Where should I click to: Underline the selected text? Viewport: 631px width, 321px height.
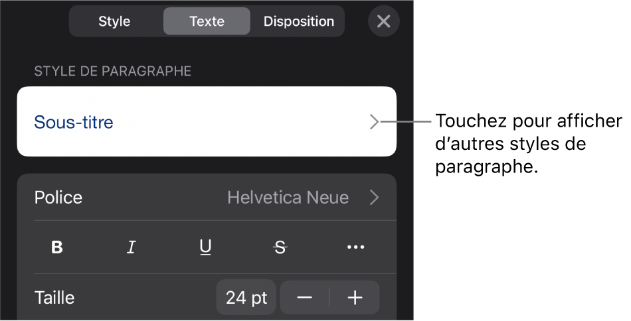point(206,247)
